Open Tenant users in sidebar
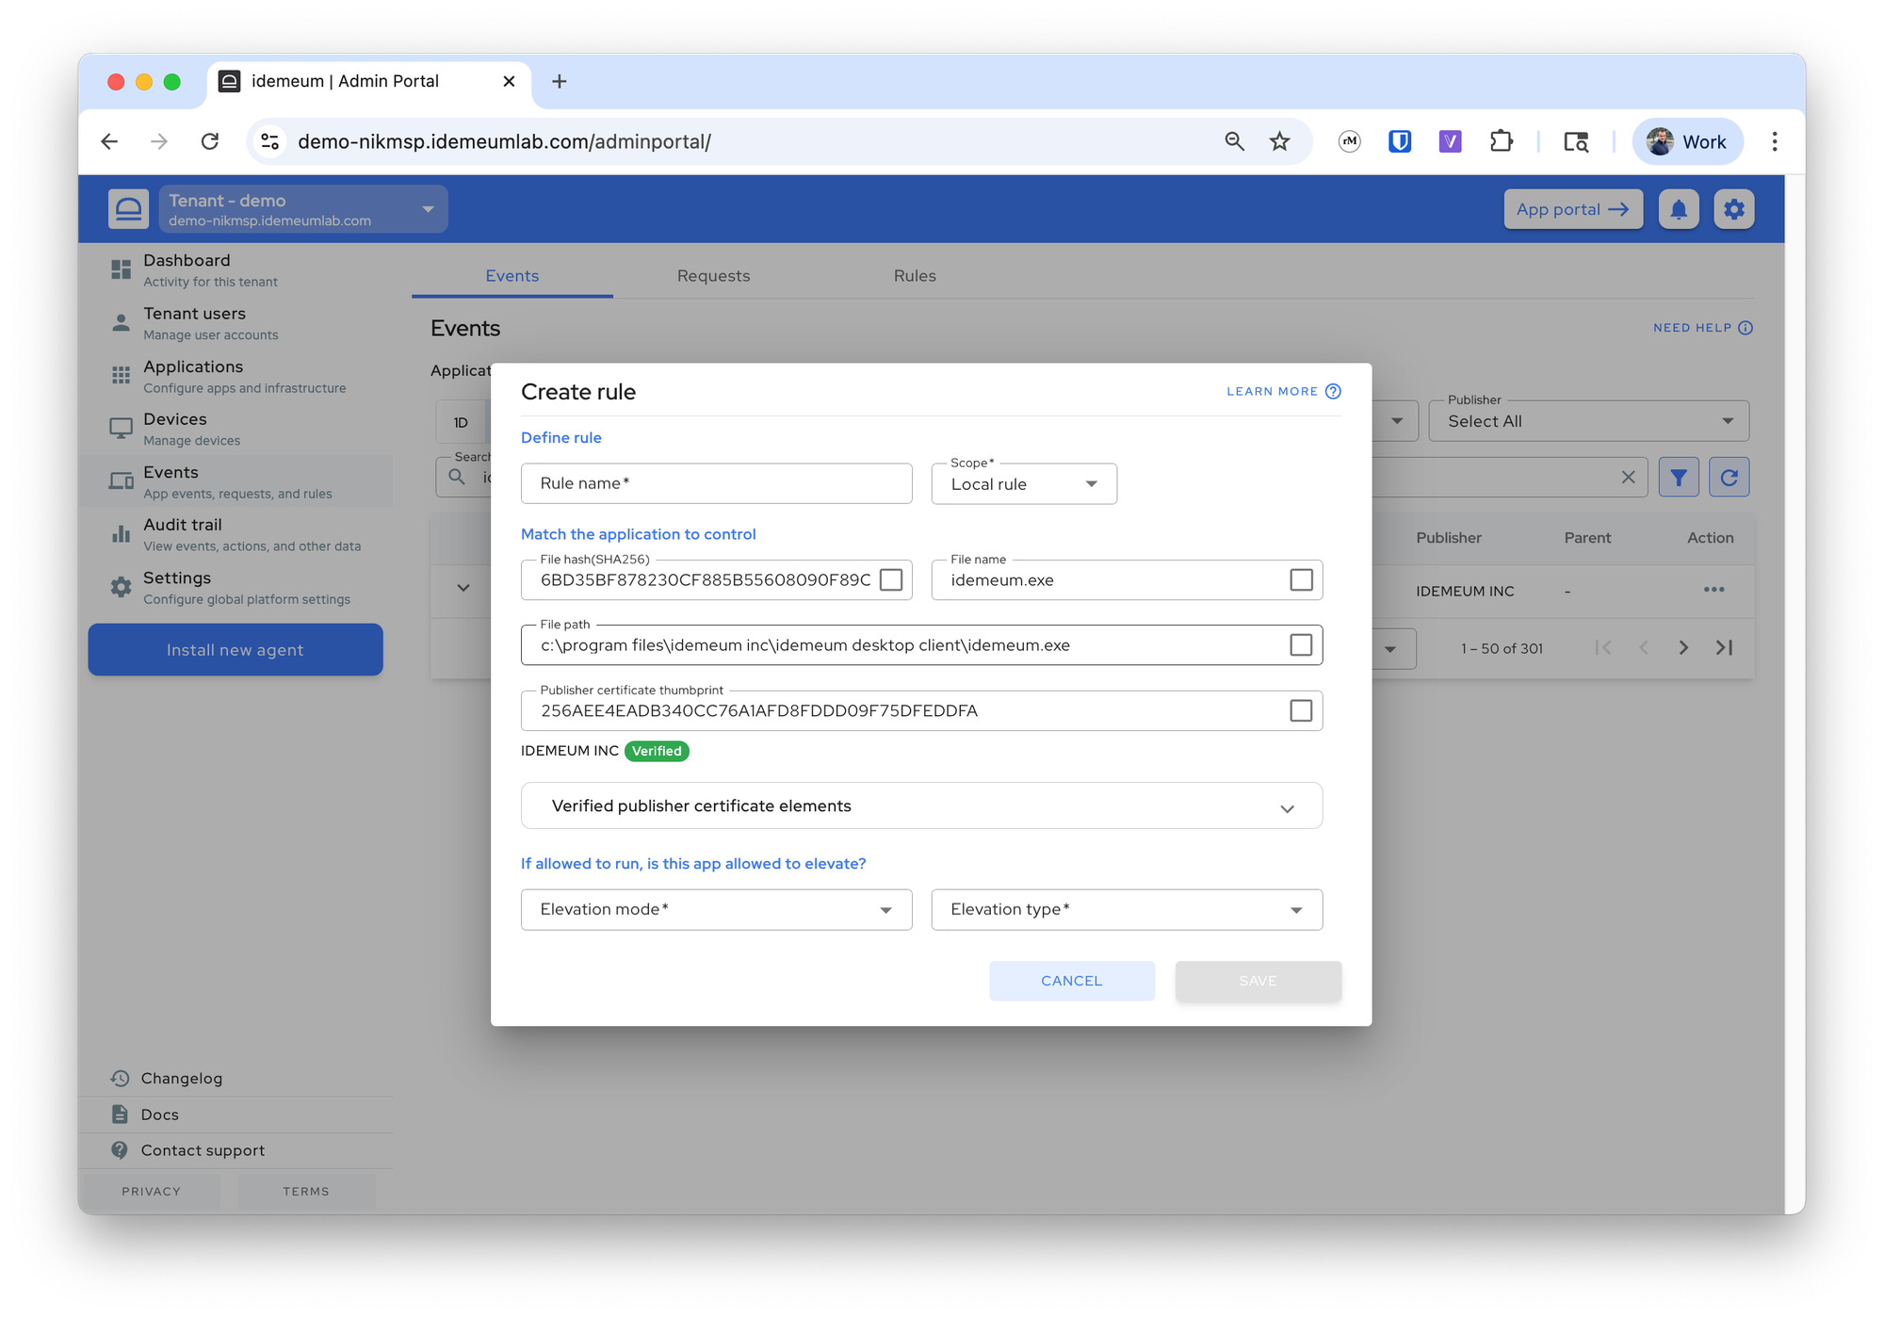1884x1318 pixels. coord(235,322)
